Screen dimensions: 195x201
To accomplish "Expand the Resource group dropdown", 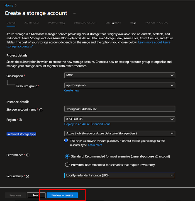I will [120, 85].
